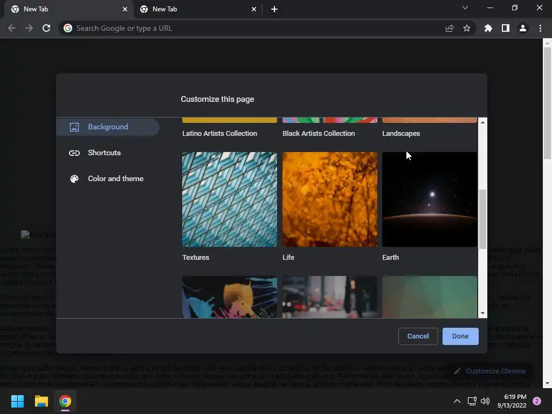Click the Chrome taskbar icon

(65, 401)
